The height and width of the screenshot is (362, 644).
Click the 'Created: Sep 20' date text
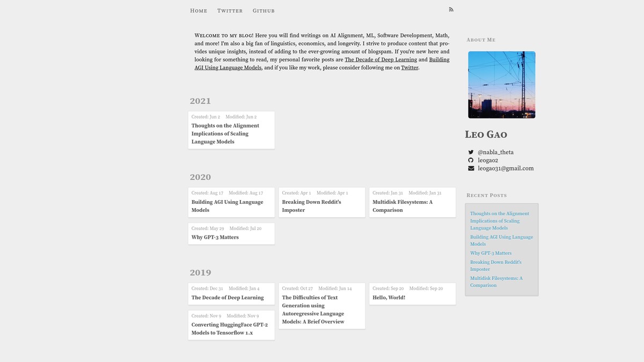coord(388,289)
